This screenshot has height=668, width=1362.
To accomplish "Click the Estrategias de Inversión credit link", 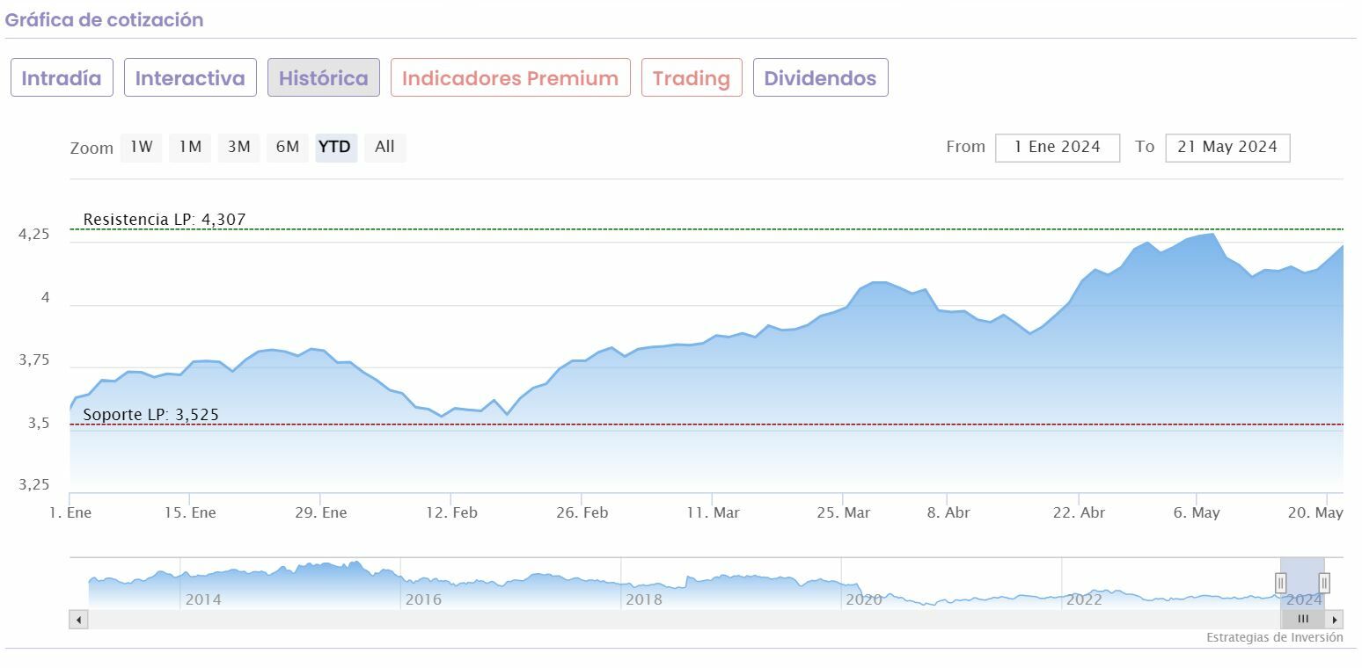I will tap(1274, 638).
